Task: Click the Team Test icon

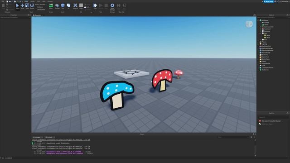Action: point(119,6)
